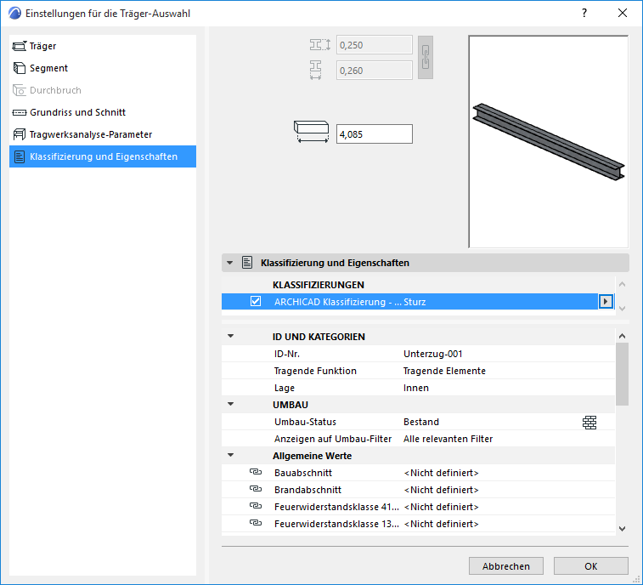Select the Durchbruch page entry
This screenshot has width=643, height=585.
103,90
